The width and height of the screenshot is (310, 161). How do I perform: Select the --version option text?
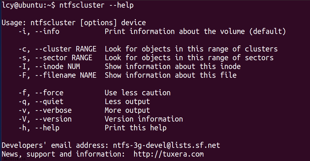(53, 119)
